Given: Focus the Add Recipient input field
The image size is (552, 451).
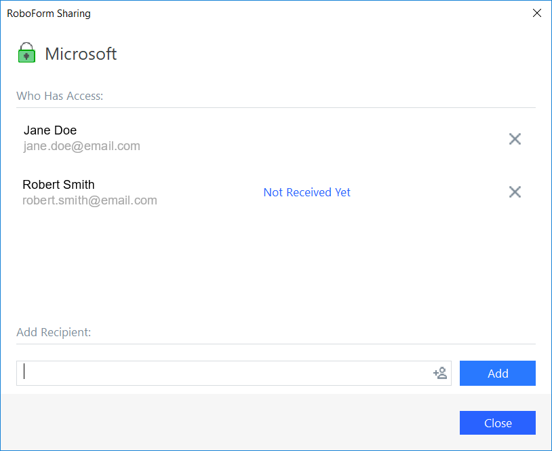Looking at the screenshot, I should (x=234, y=373).
